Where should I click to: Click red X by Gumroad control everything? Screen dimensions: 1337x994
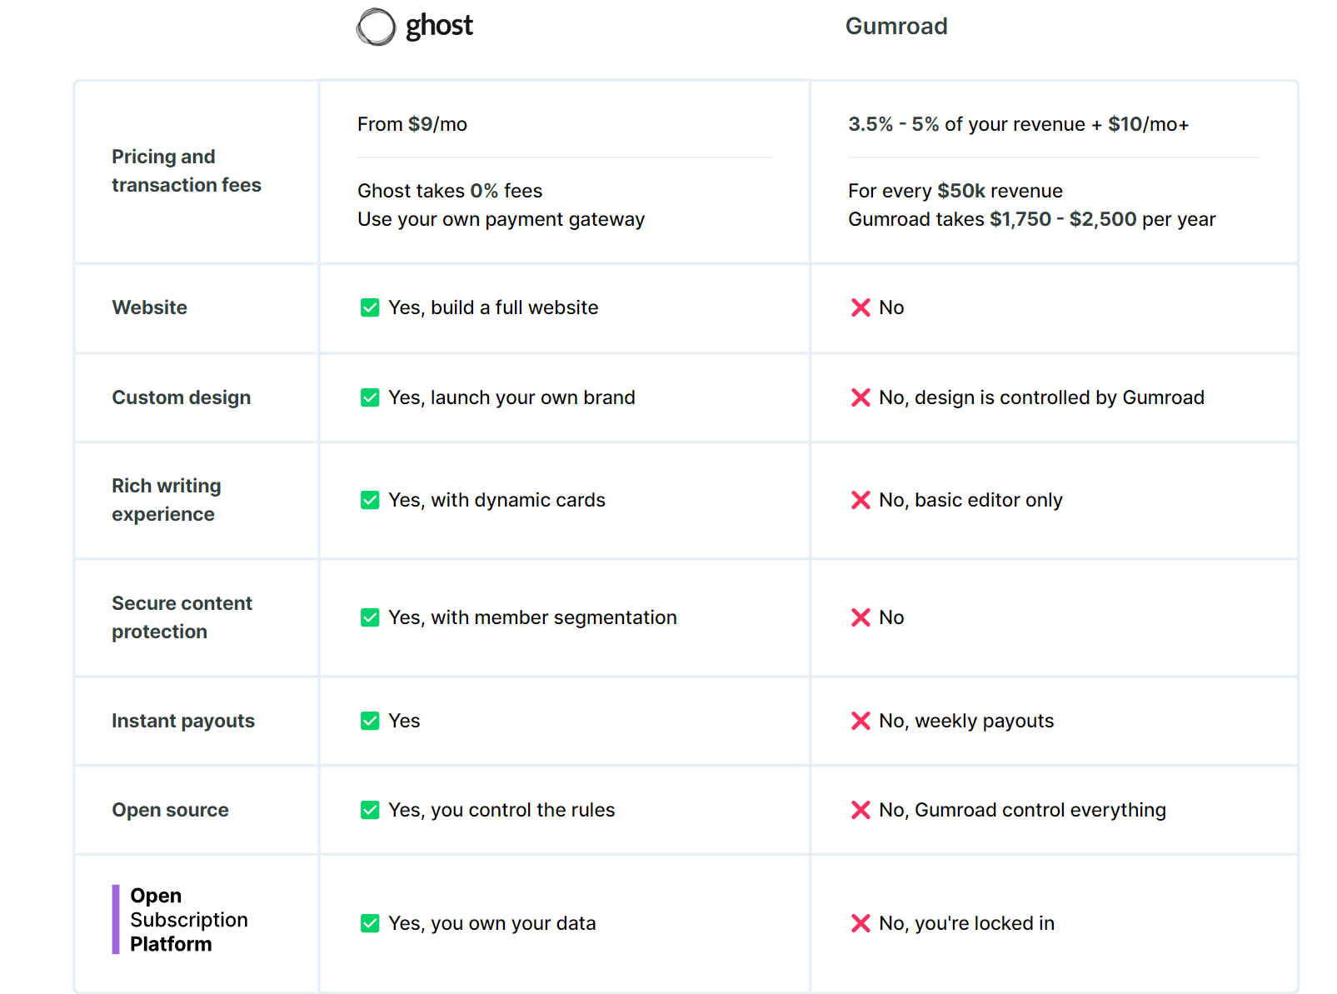click(x=861, y=810)
